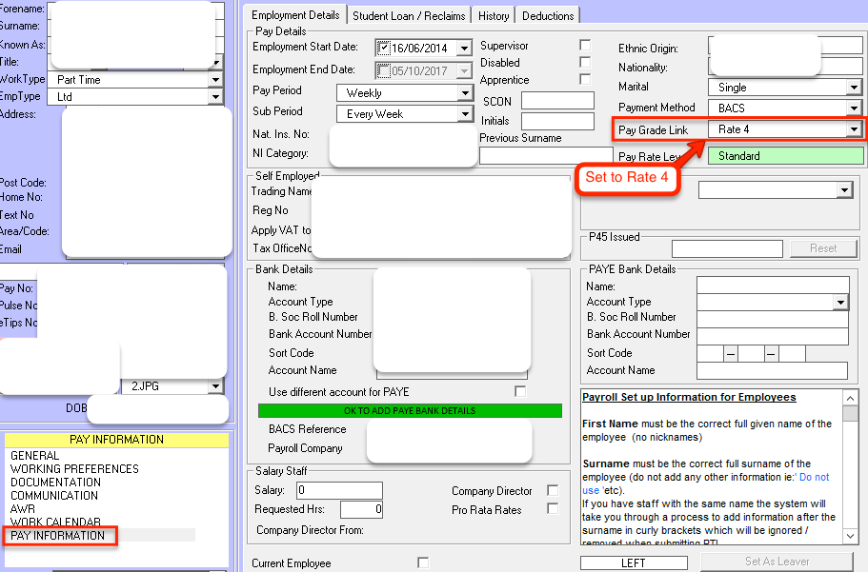Tick the Supervisor checkbox
868x572 pixels.
click(x=585, y=46)
